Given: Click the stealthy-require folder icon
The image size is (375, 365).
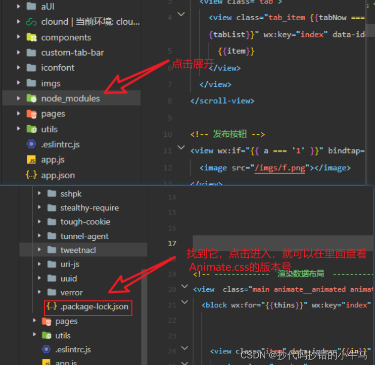Looking at the screenshot, I should 52,207.
